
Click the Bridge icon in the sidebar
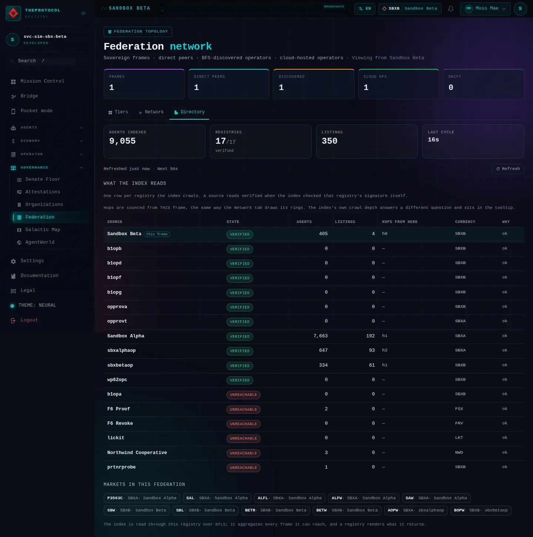[13, 96]
